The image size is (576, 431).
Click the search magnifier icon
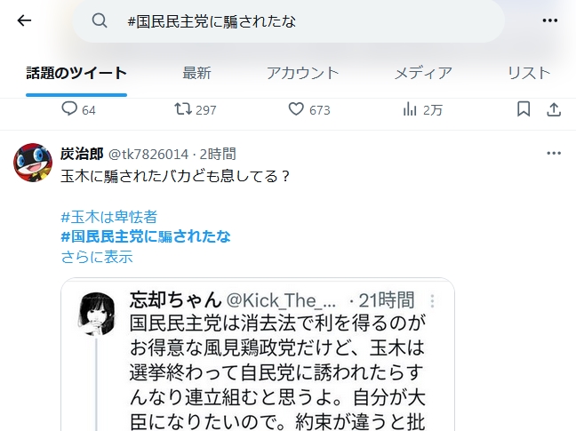point(100,20)
